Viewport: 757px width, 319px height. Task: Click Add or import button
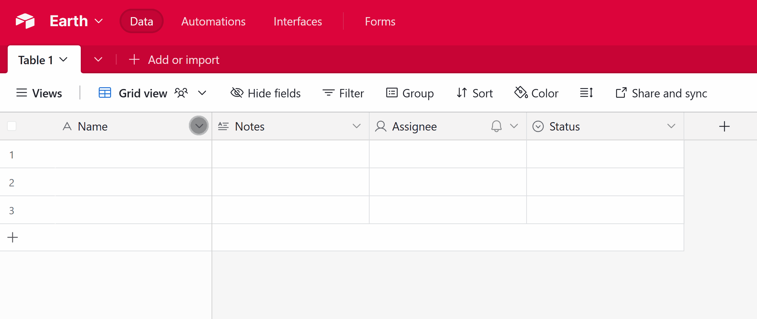174,60
